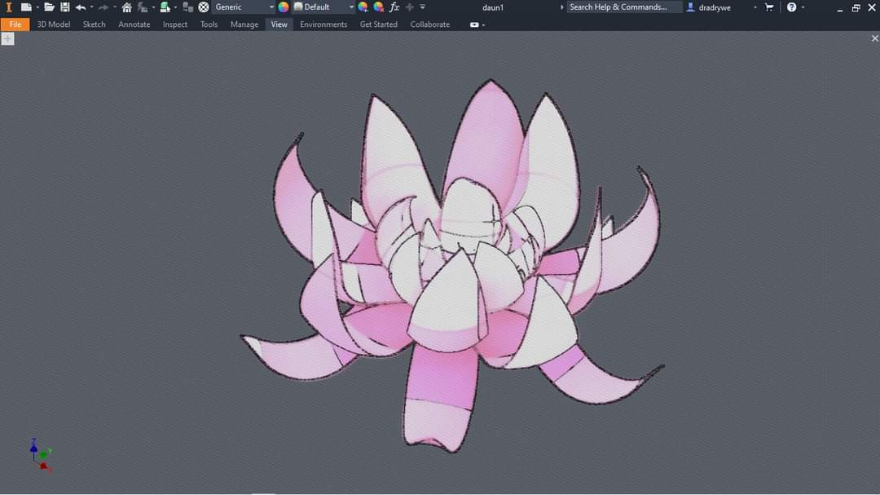Click the Material sphere icon
Screen dimensions: 880x495
point(204,7)
